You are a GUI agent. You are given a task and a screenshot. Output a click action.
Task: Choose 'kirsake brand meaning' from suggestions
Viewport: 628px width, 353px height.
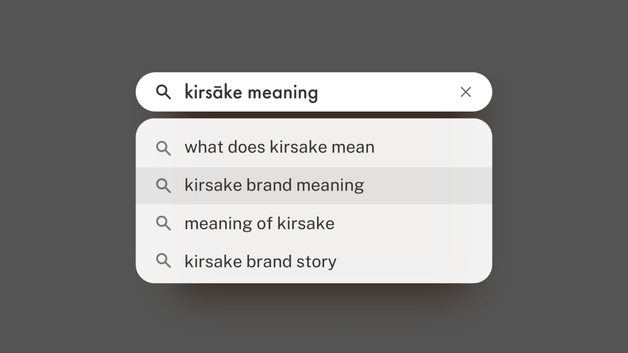coord(274,185)
